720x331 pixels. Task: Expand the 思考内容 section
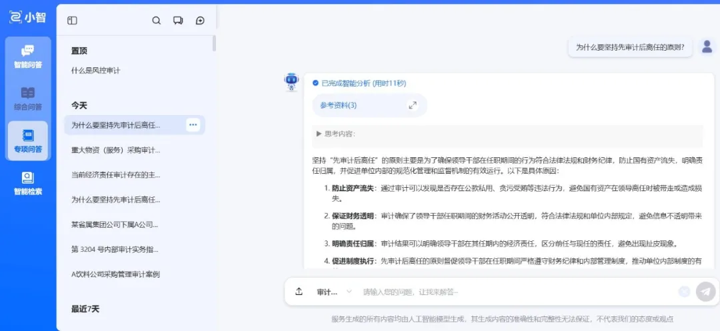pos(319,134)
